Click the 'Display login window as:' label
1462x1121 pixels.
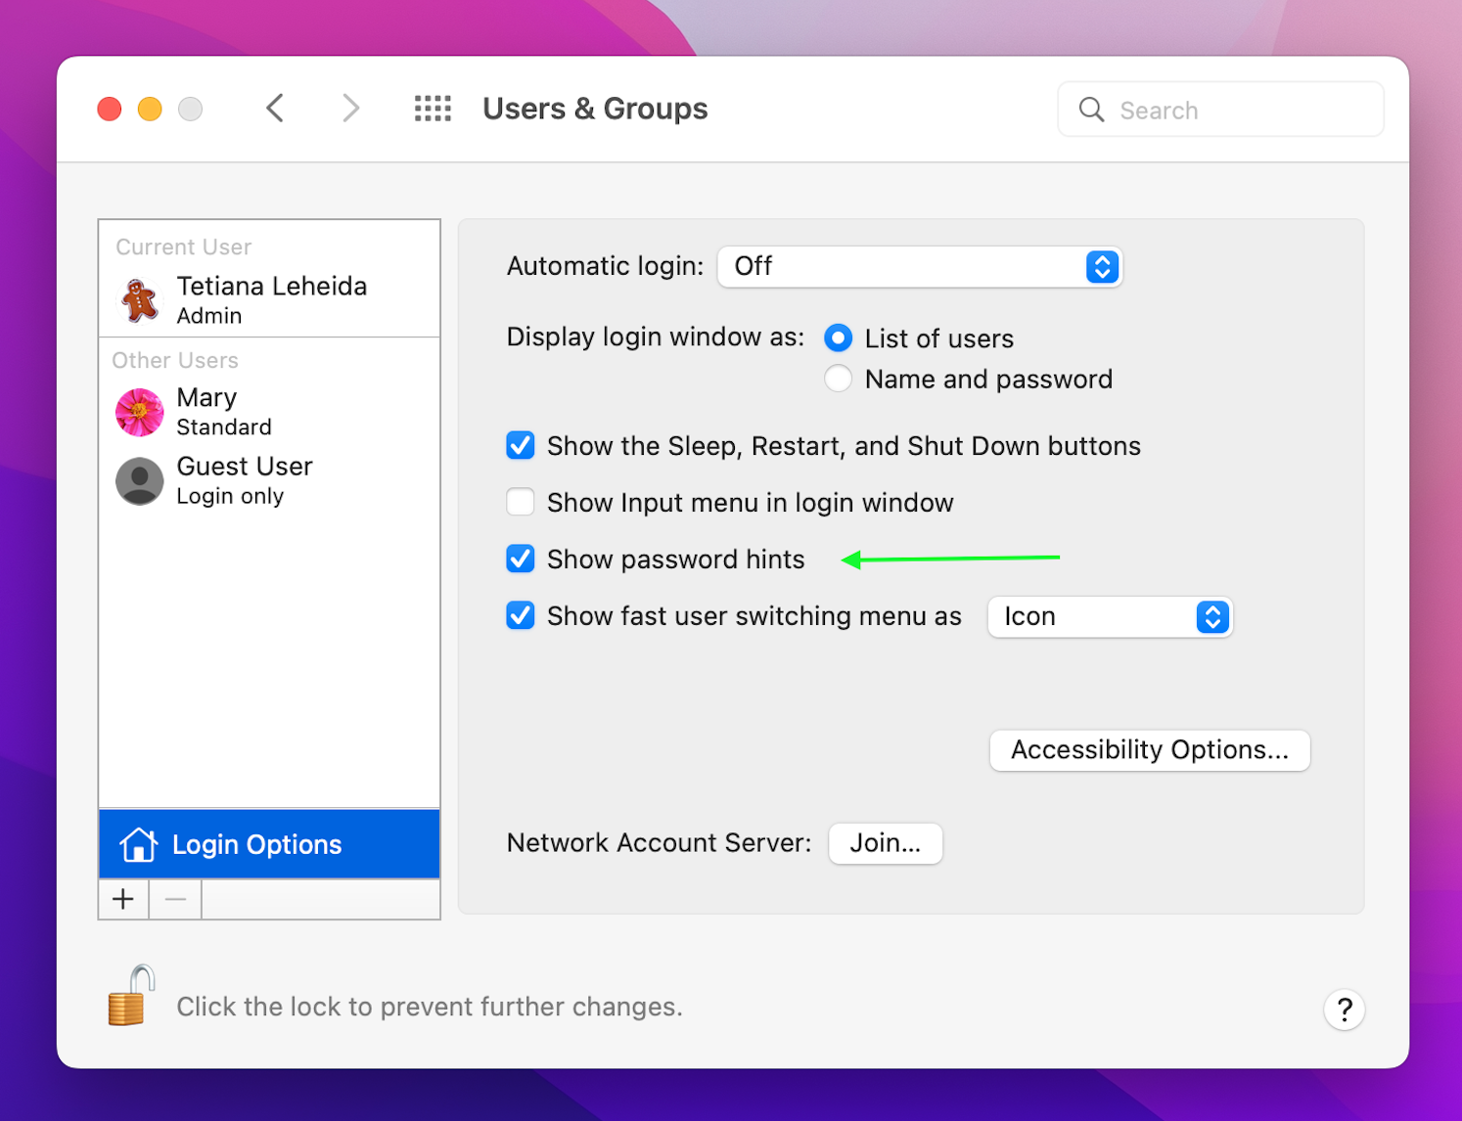tap(656, 337)
